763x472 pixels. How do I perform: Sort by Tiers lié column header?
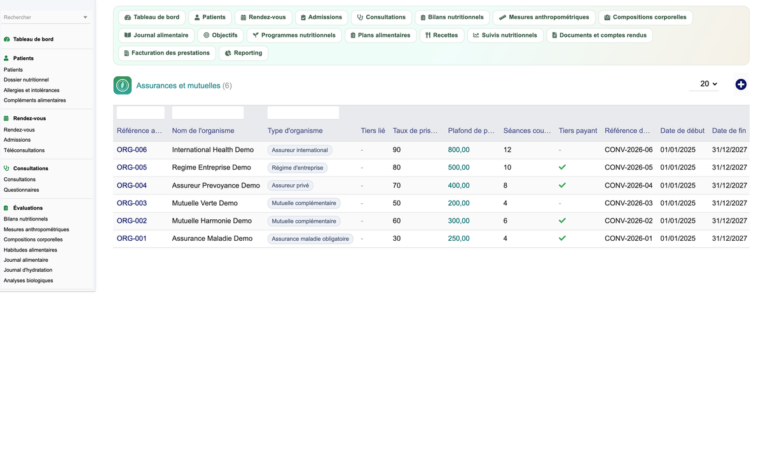373,131
